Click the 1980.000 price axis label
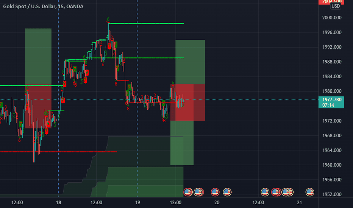 click(332, 91)
